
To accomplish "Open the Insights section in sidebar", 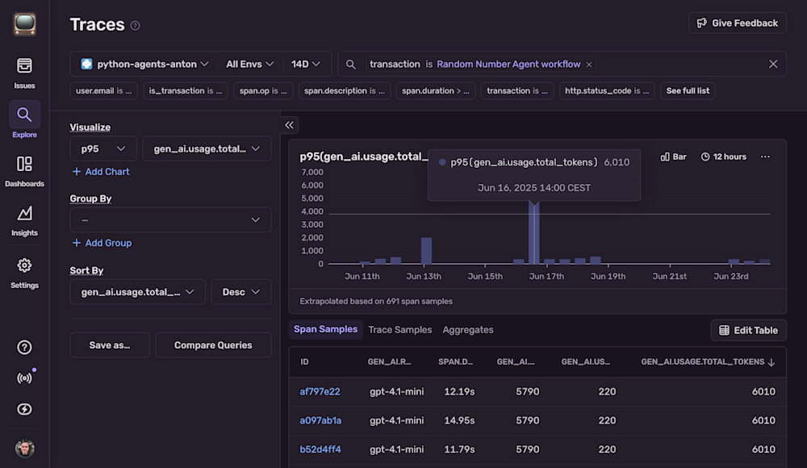I will tap(24, 221).
